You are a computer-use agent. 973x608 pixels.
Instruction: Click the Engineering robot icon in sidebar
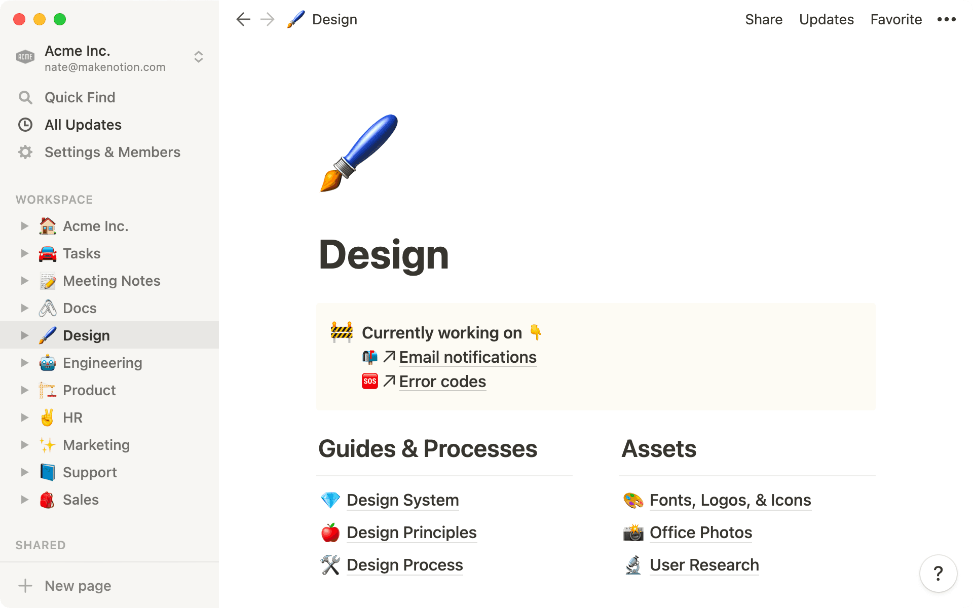tap(48, 362)
